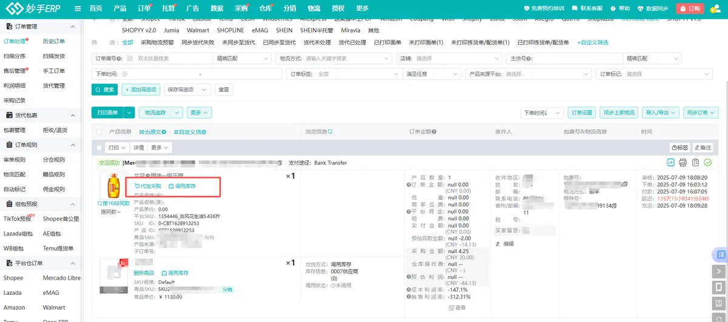Click the double-chevron floating sidebar button
Viewport: 728px width, 322px height.
pyautogui.click(x=720, y=271)
